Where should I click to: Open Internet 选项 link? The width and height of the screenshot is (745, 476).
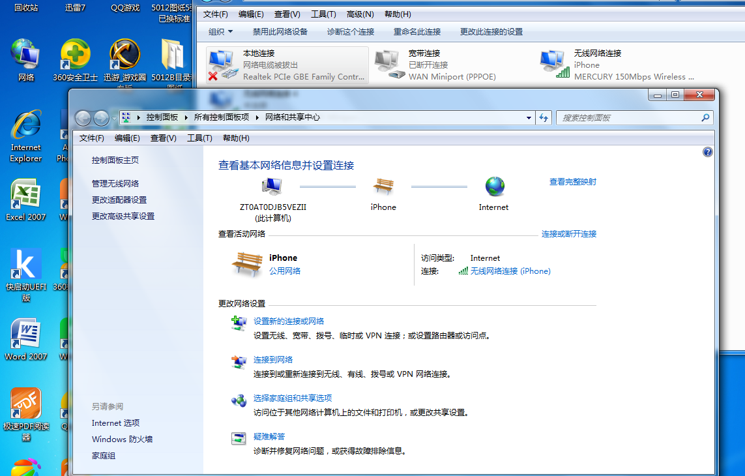click(x=115, y=423)
